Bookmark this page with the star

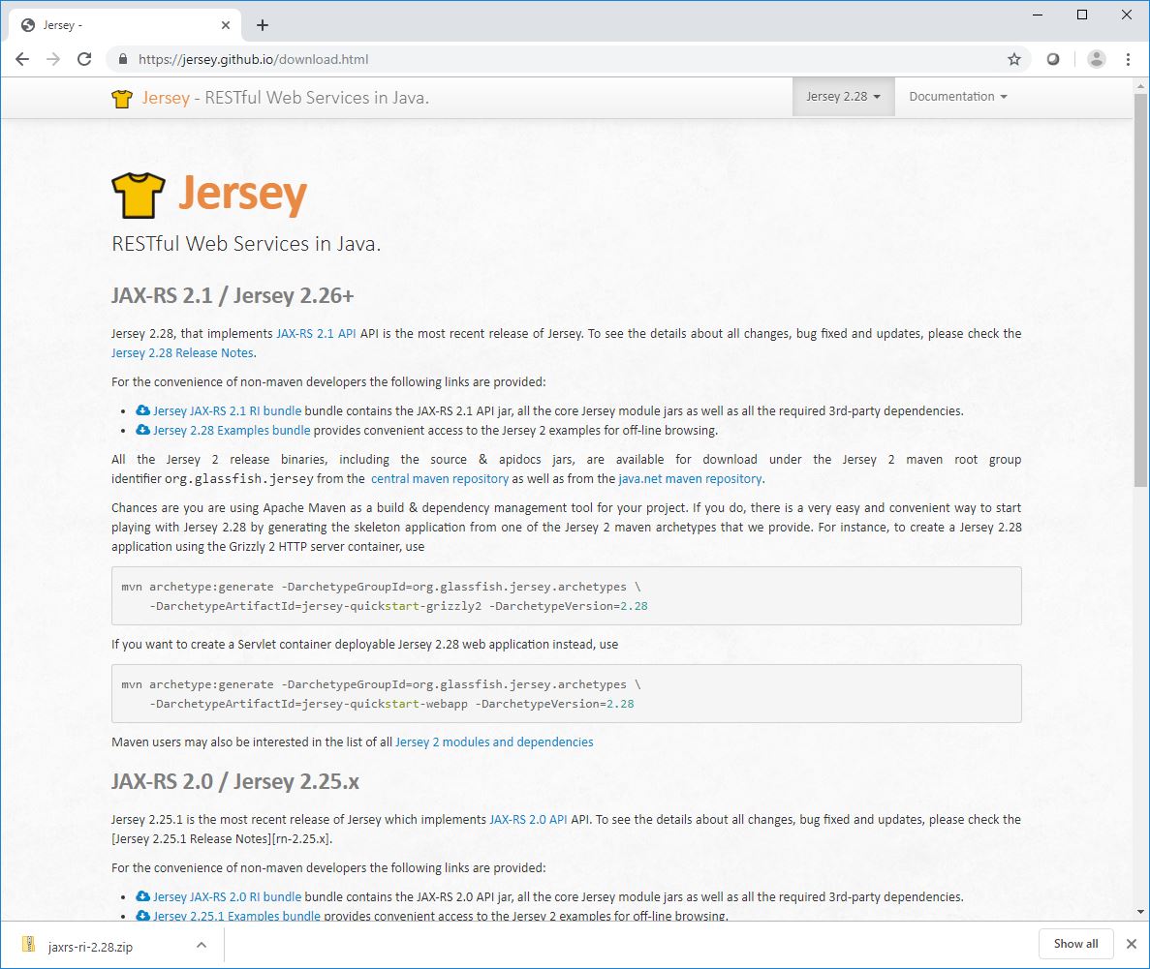pyautogui.click(x=1013, y=59)
